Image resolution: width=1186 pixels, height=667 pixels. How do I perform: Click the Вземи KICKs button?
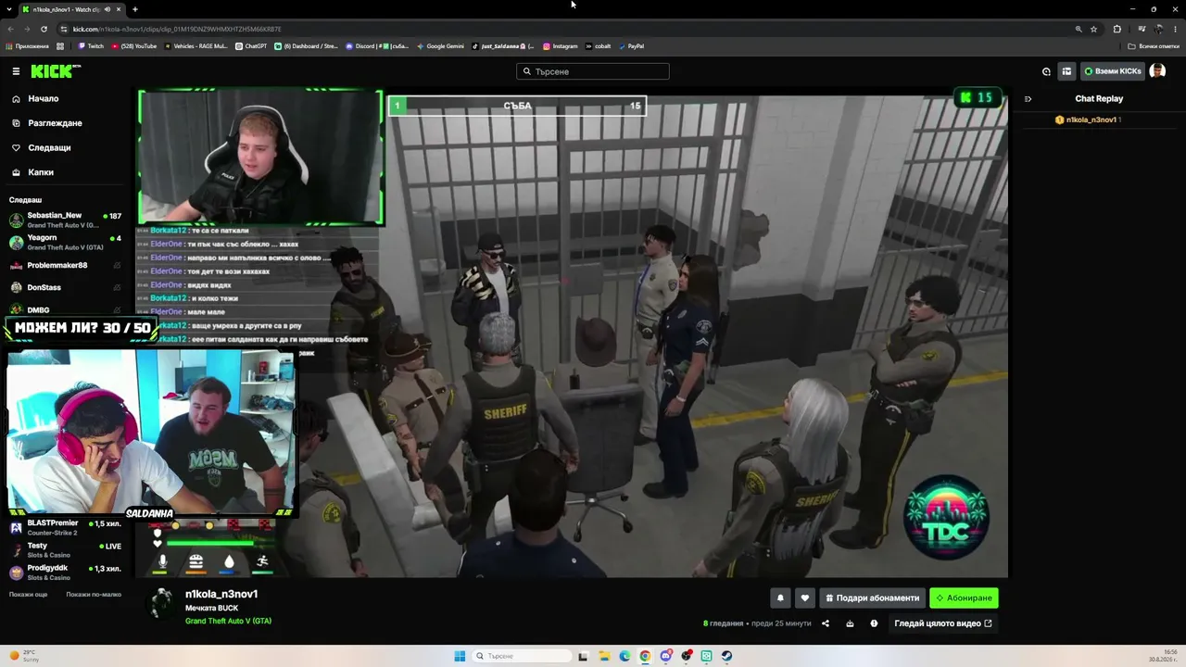click(1113, 71)
